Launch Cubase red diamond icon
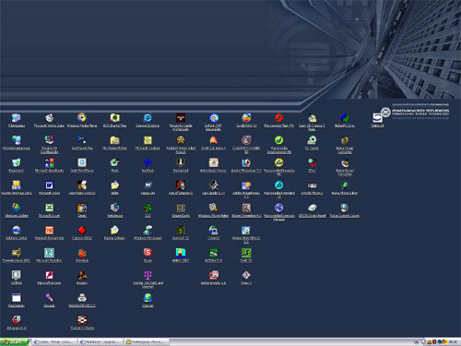This screenshot has height=346, width=461. (x=82, y=231)
